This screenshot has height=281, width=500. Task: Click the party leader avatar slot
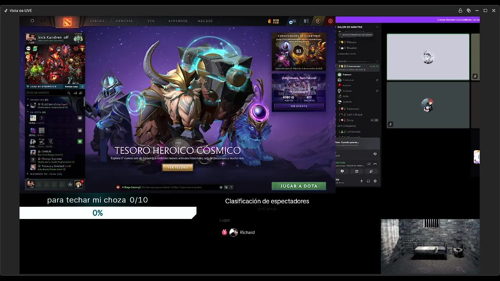(x=31, y=184)
